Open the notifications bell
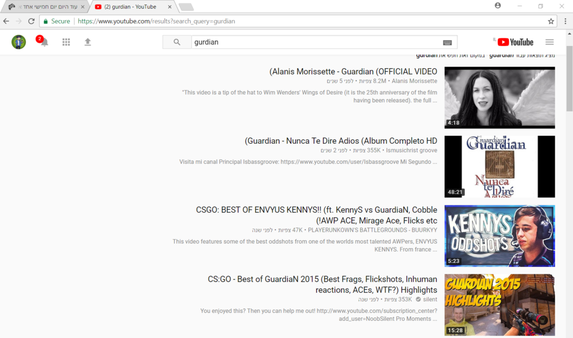 (x=44, y=42)
